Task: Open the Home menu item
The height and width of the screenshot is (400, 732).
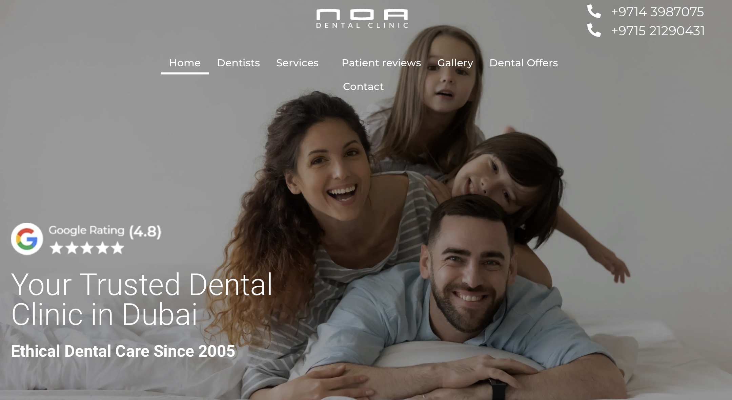Action: [185, 63]
